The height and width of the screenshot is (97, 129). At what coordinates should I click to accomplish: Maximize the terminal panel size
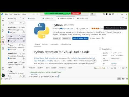[x=123, y=68]
